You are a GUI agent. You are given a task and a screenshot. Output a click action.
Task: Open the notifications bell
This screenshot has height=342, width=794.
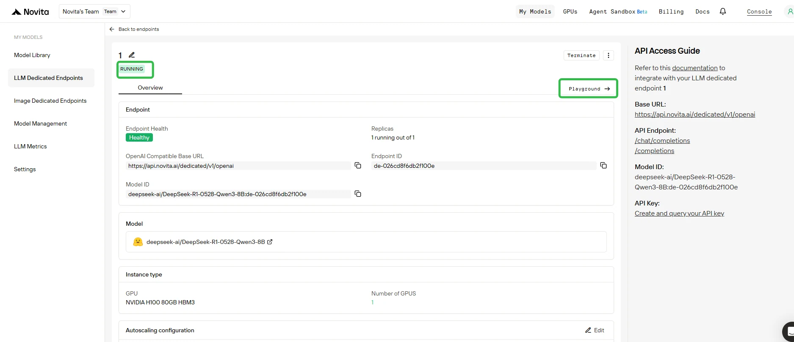(x=723, y=11)
